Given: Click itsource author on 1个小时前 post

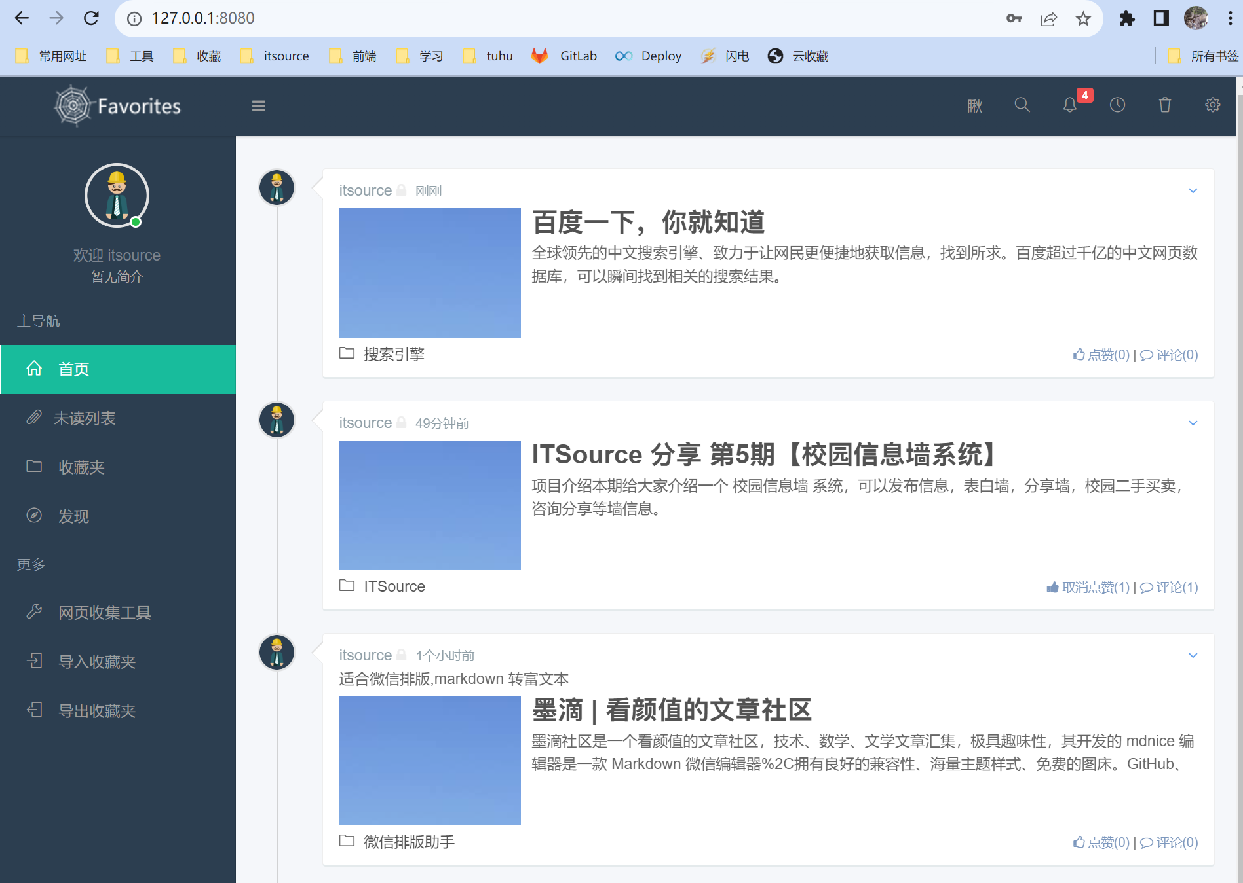Looking at the screenshot, I should pos(365,655).
